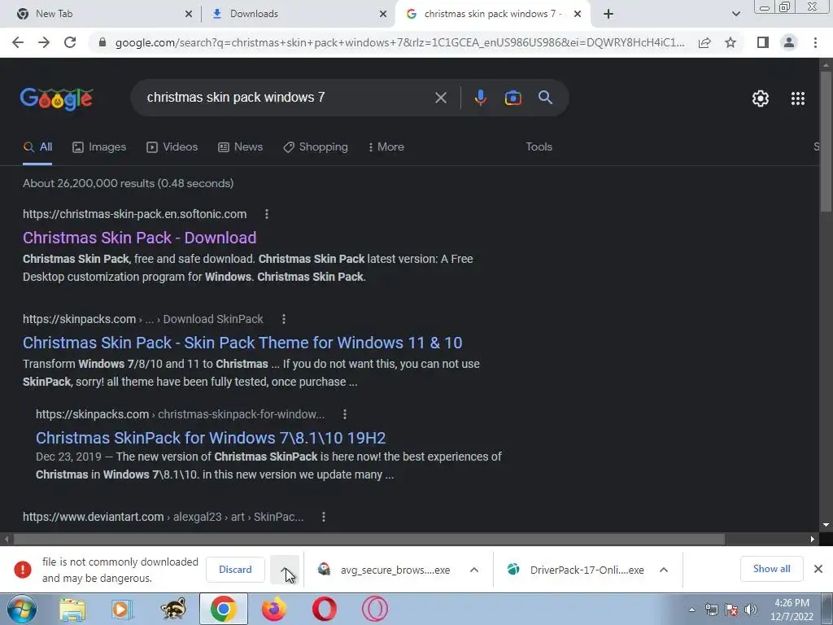This screenshot has width=833, height=625.
Task: Submit the search with the magnifier icon
Action: pos(545,98)
